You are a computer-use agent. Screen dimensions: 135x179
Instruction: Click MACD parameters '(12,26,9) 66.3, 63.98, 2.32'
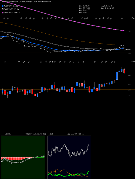tap(35, 134)
